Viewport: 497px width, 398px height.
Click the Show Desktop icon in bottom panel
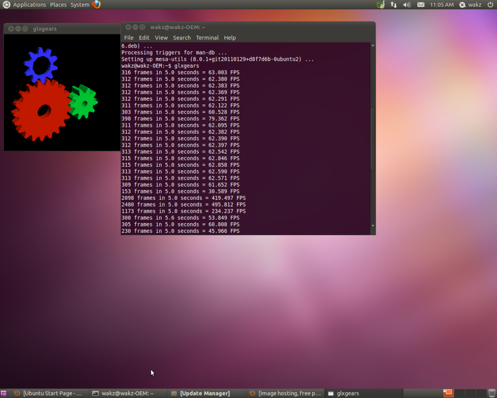tap(3, 393)
